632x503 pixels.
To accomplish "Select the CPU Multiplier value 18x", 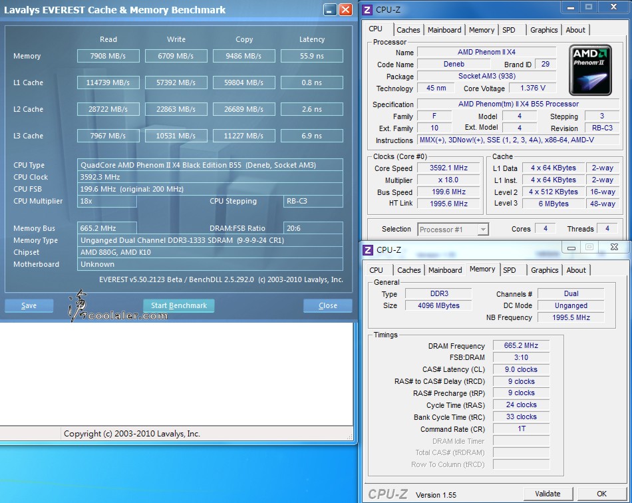I will coord(107,201).
